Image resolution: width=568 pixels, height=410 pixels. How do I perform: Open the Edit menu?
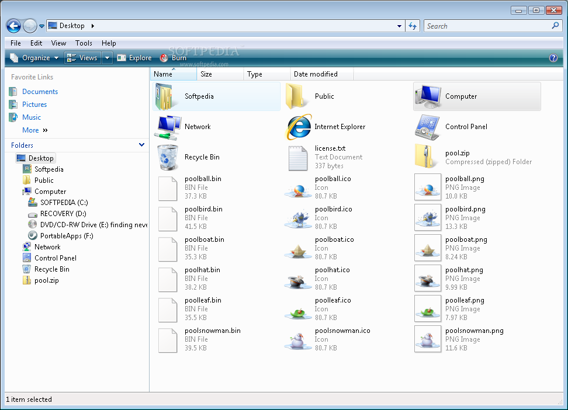[x=36, y=43]
